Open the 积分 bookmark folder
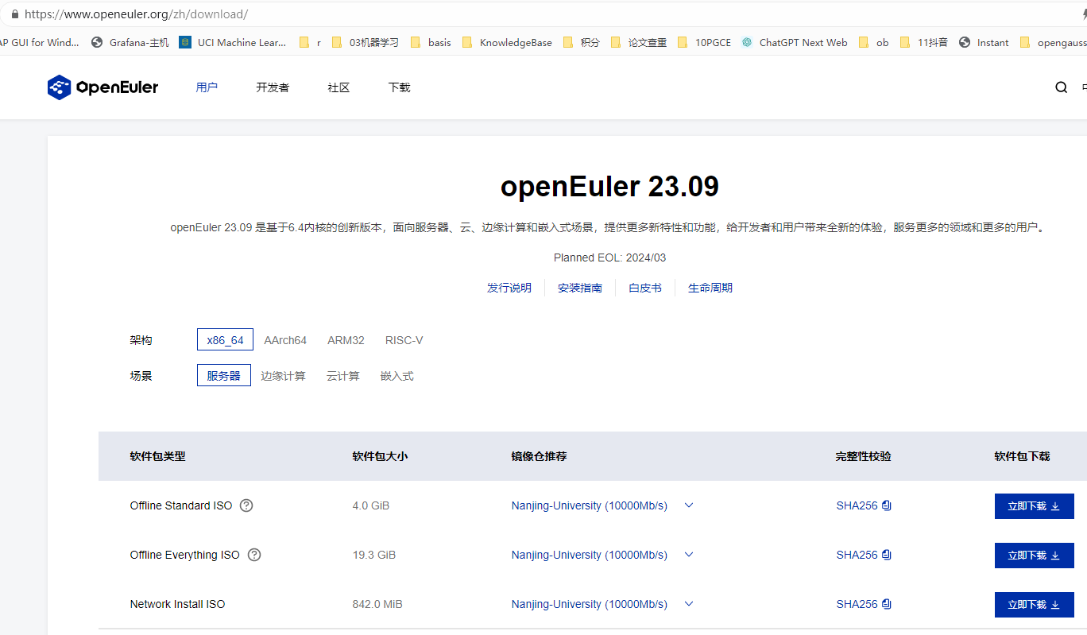 581,43
